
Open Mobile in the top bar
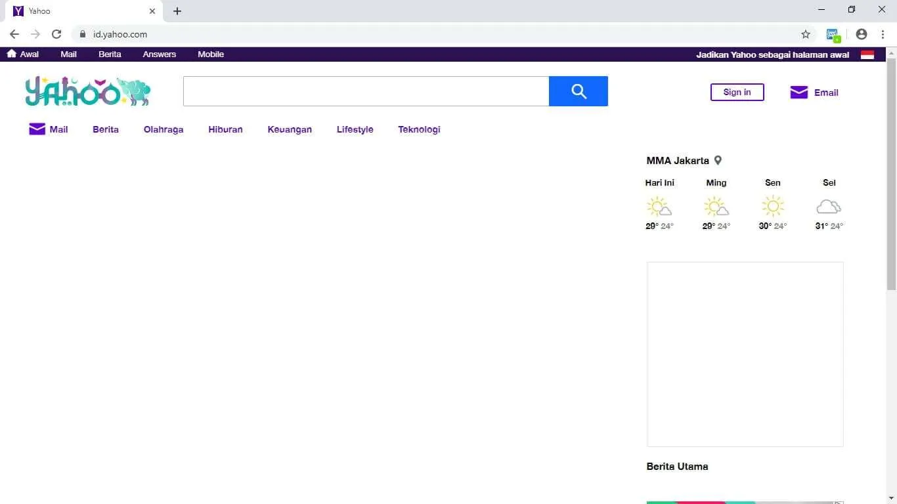tap(211, 54)
